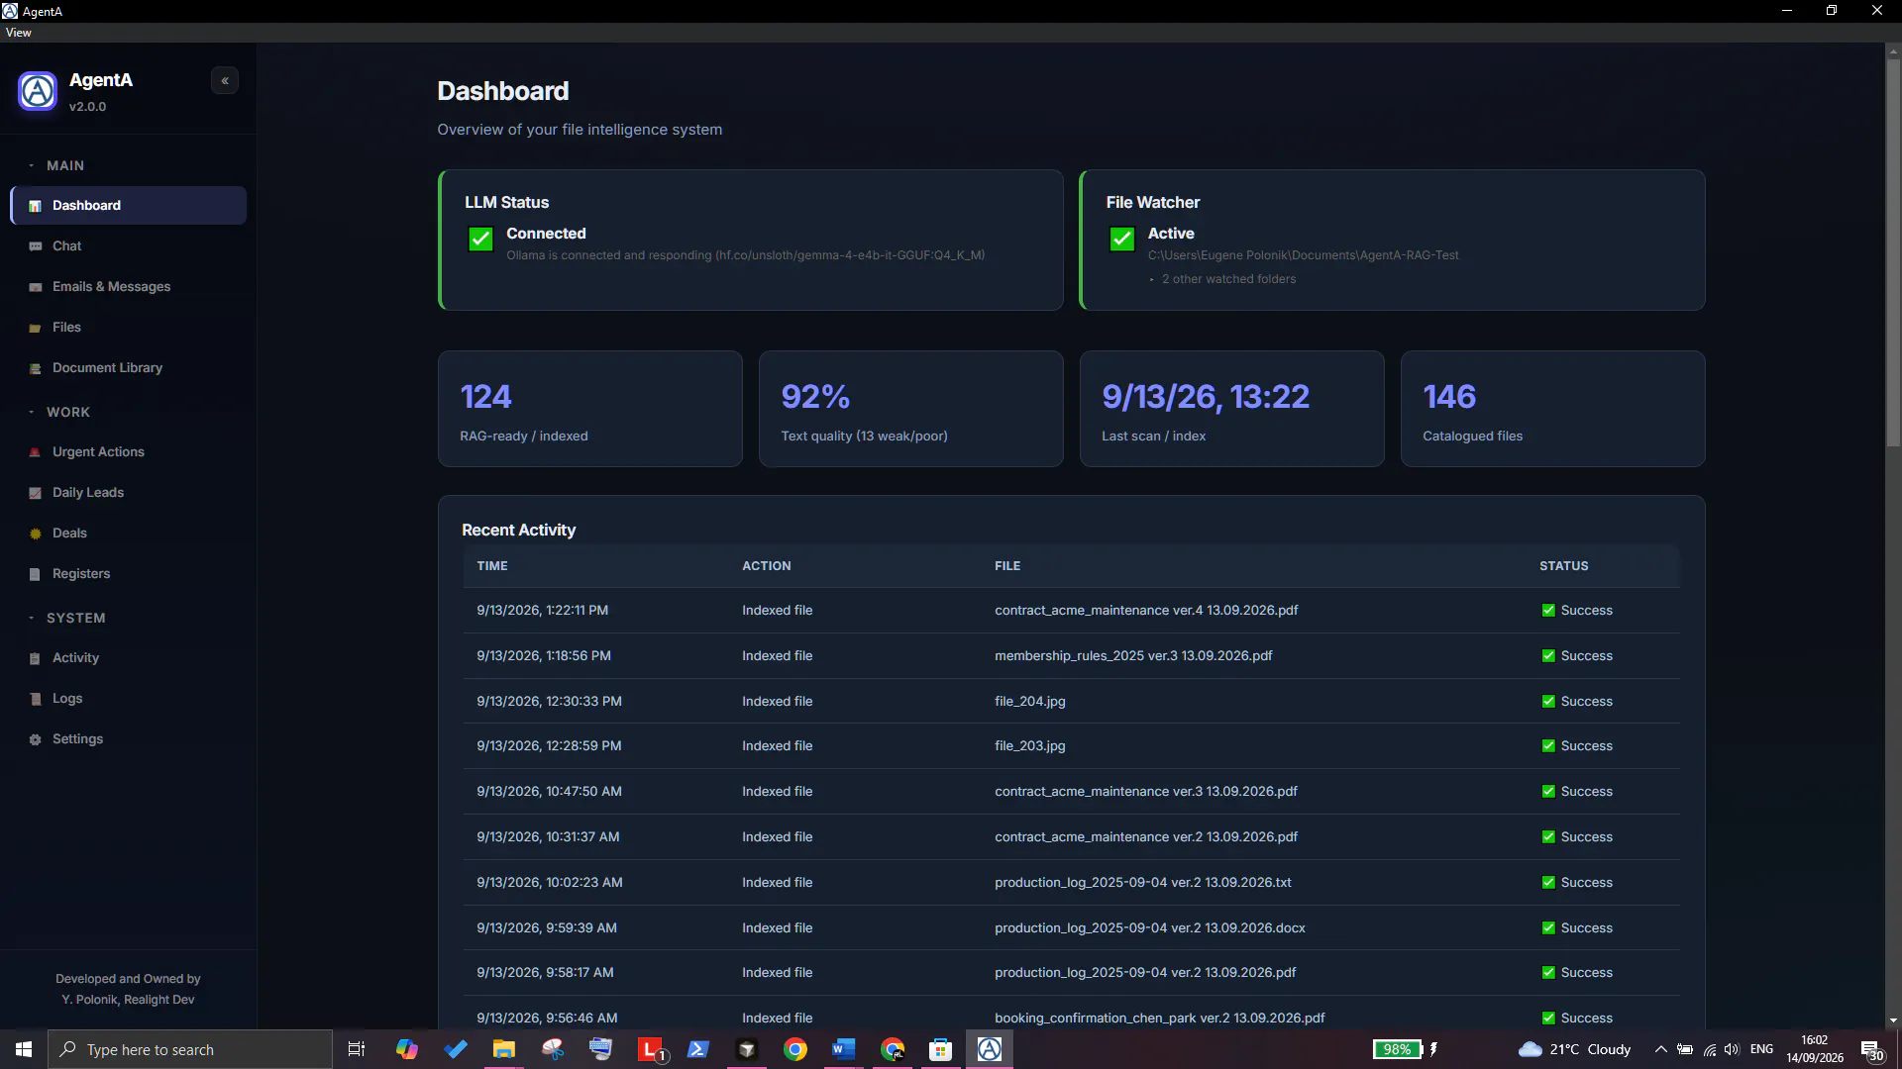Screen dimensions: 1902x1069
Task: Collapse the WORK section in sidebar
Action: pyautogui.click(x=59, y=412)
